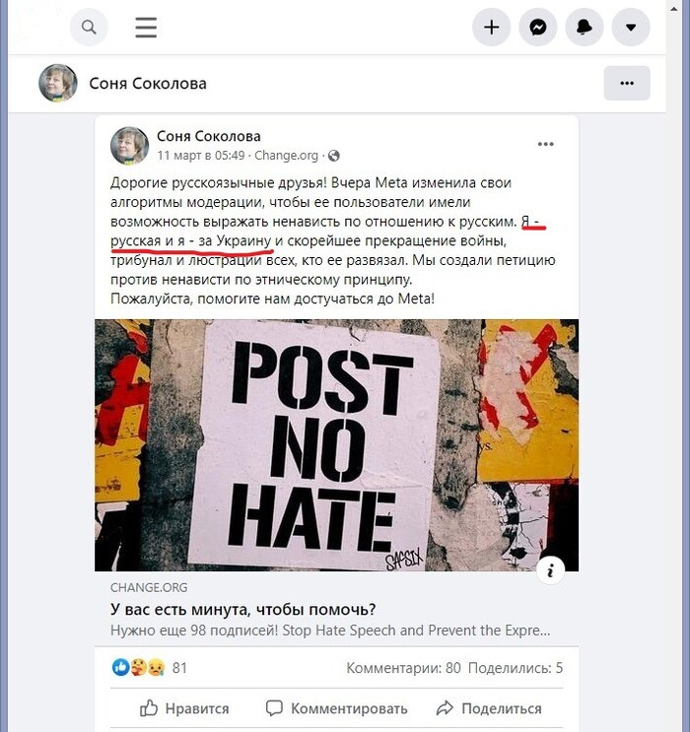Open the hamburger menu icon
The width and height of the screenshot is (690, 732).
(146, 27)
